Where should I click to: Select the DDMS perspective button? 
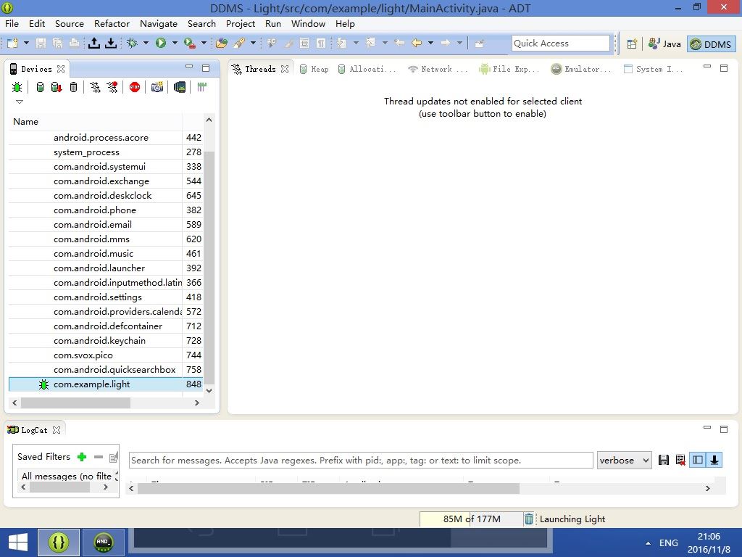pyautogui.click(x=712, y=44)
